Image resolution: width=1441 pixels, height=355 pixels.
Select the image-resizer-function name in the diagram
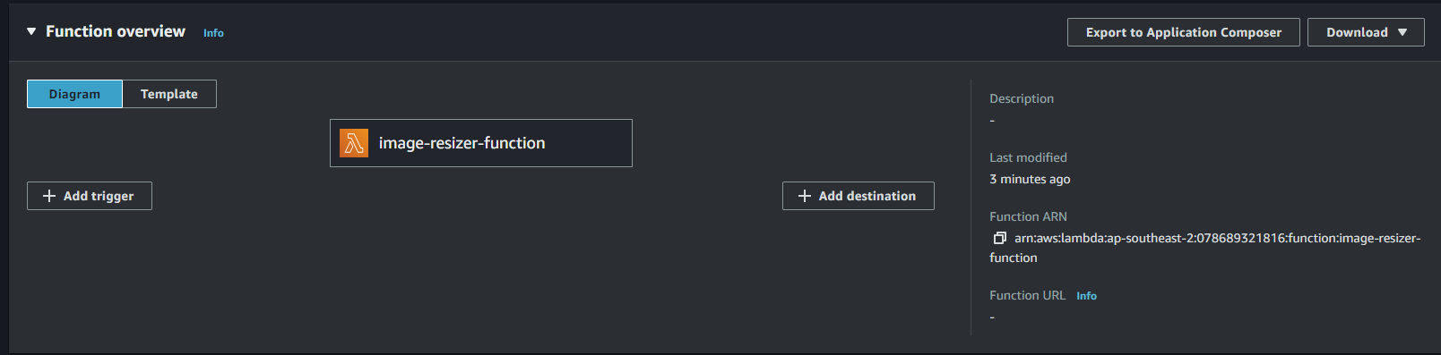tap(462, 143)
